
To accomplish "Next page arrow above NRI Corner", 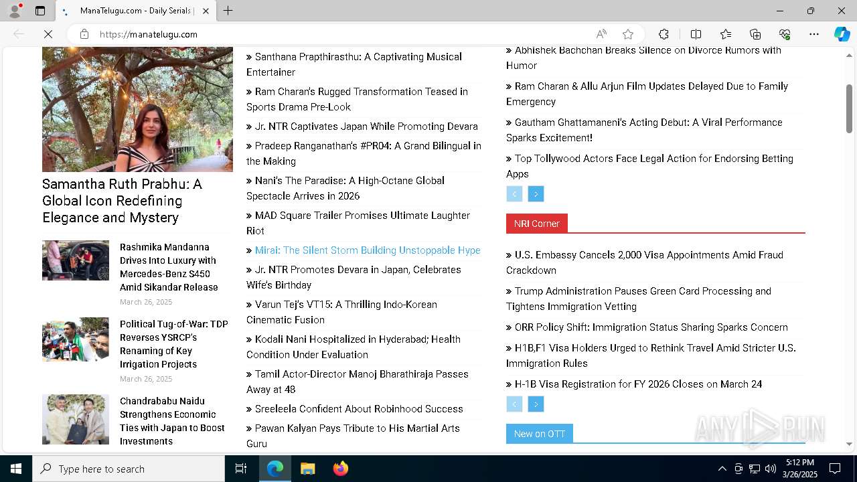I will (536, 194).
